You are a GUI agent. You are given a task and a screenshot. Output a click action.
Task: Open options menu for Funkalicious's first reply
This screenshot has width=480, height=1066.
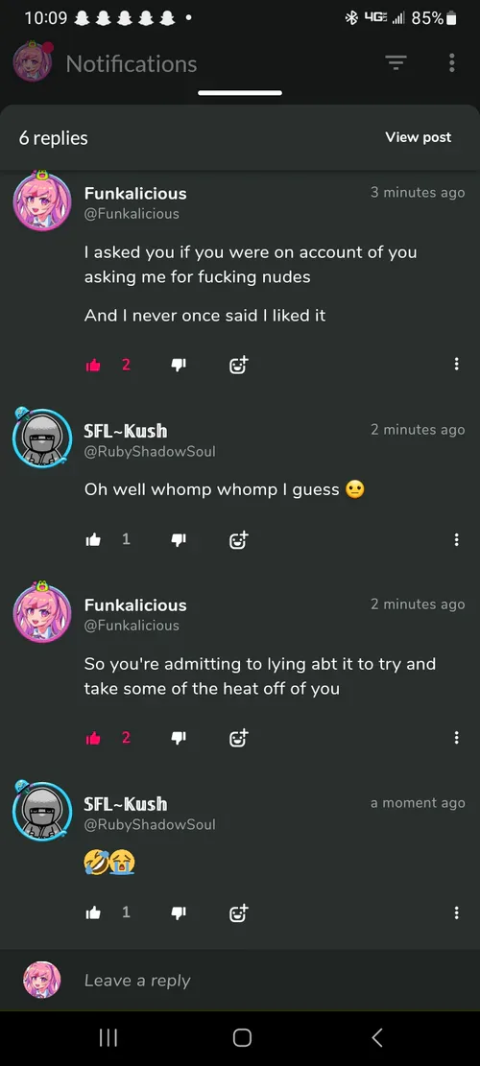pos(456,365)
